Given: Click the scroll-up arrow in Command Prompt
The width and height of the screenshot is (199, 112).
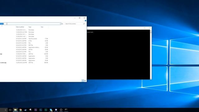Looking at the screenshot, I should pyautogui.click(x=151, y=30).
